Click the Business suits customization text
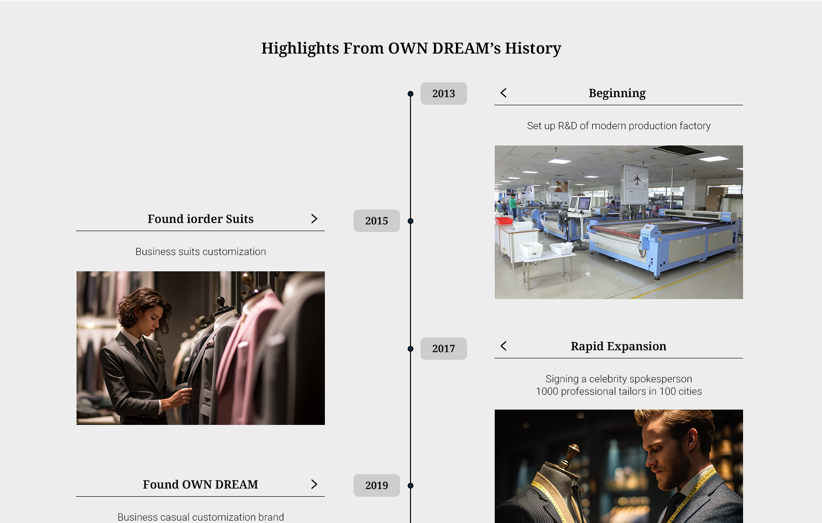The height and width of the screenshot is (523, 822). coord(200,252)
